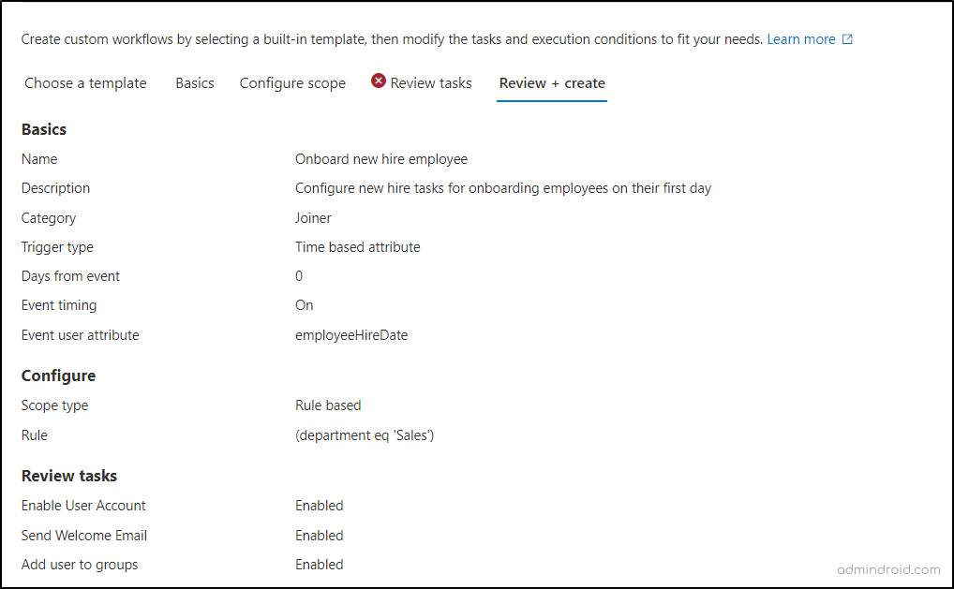Click the external link icon after Learn more
This screenshot has width=954, height=589.
coord(847,39)
